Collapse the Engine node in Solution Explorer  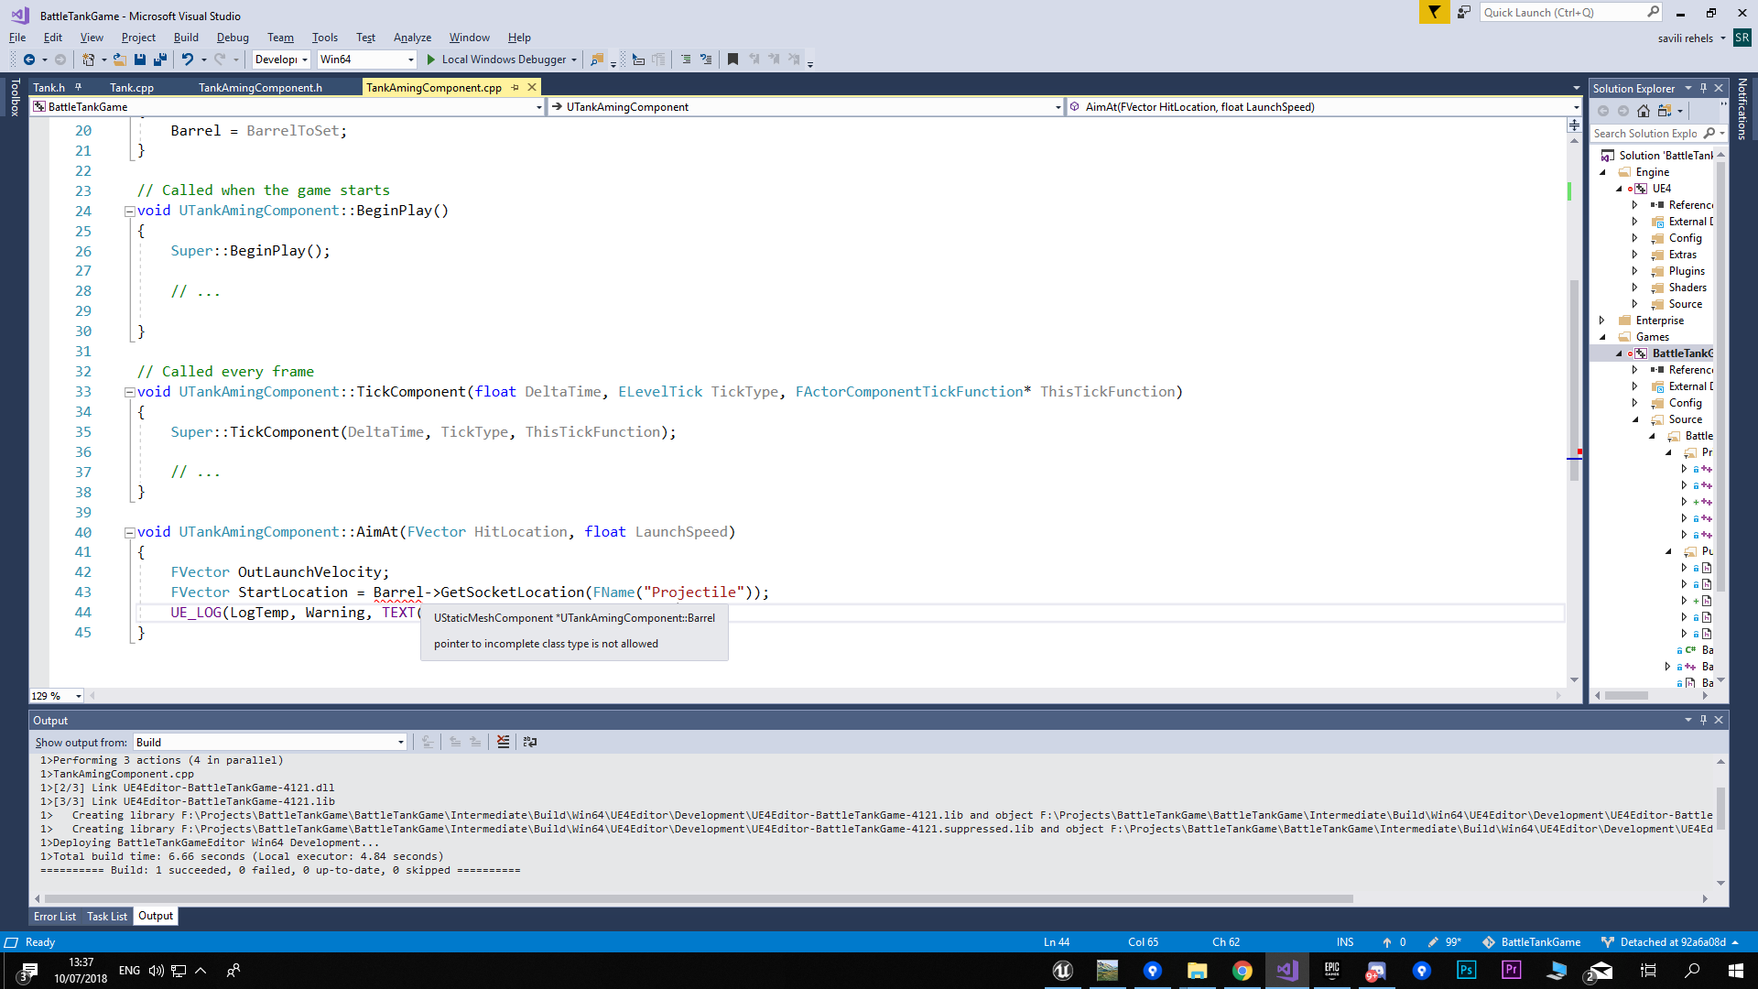[x=1603, y=171]
